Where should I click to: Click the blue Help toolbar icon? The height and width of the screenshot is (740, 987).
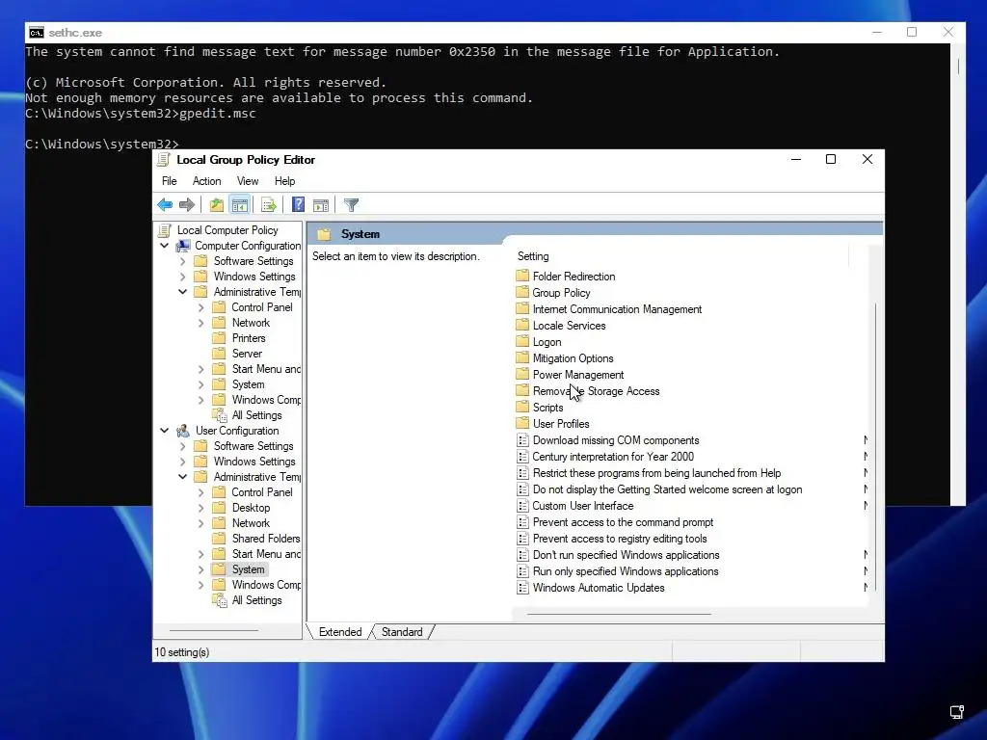point(299,204)
